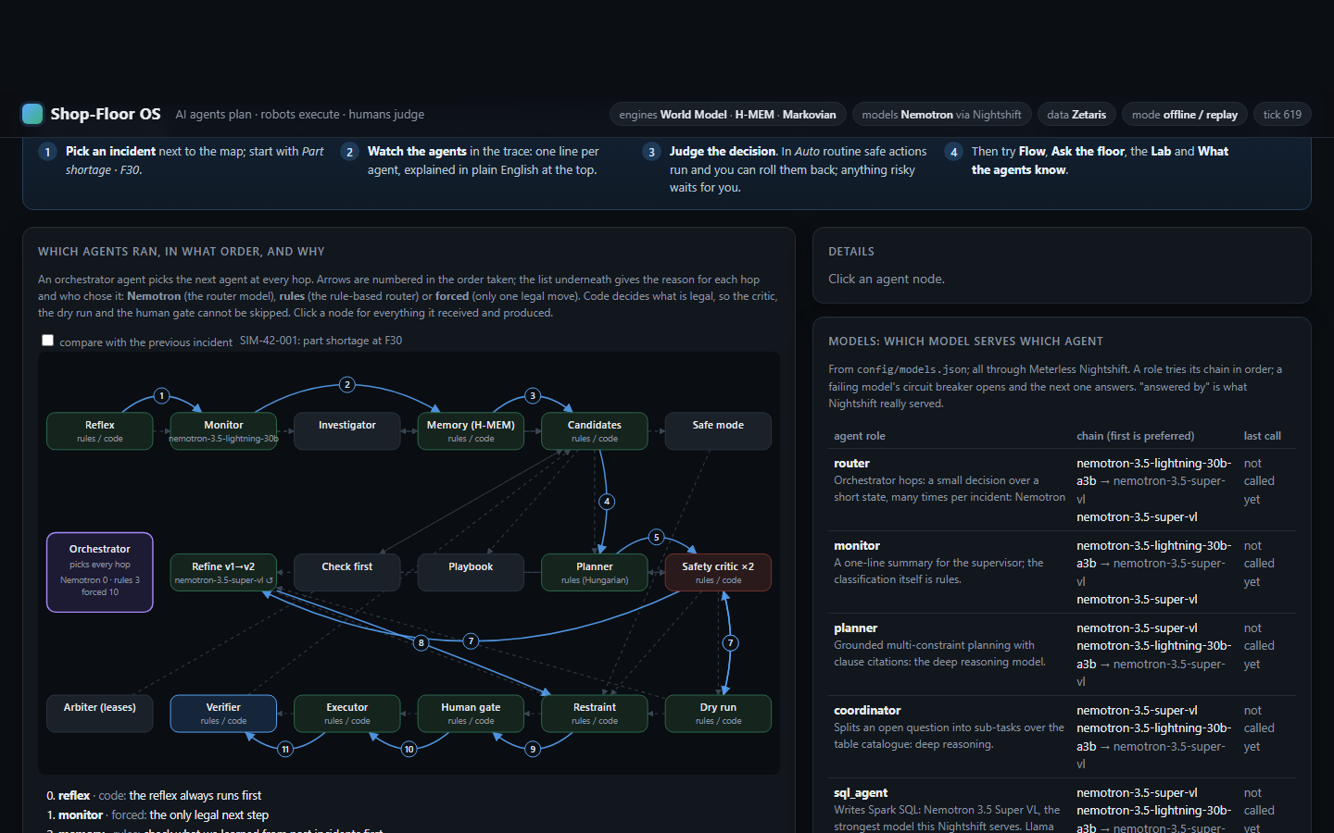Click the models Nemotron via Nightshift pill
1334x833 pixels.
pos(941,115)
